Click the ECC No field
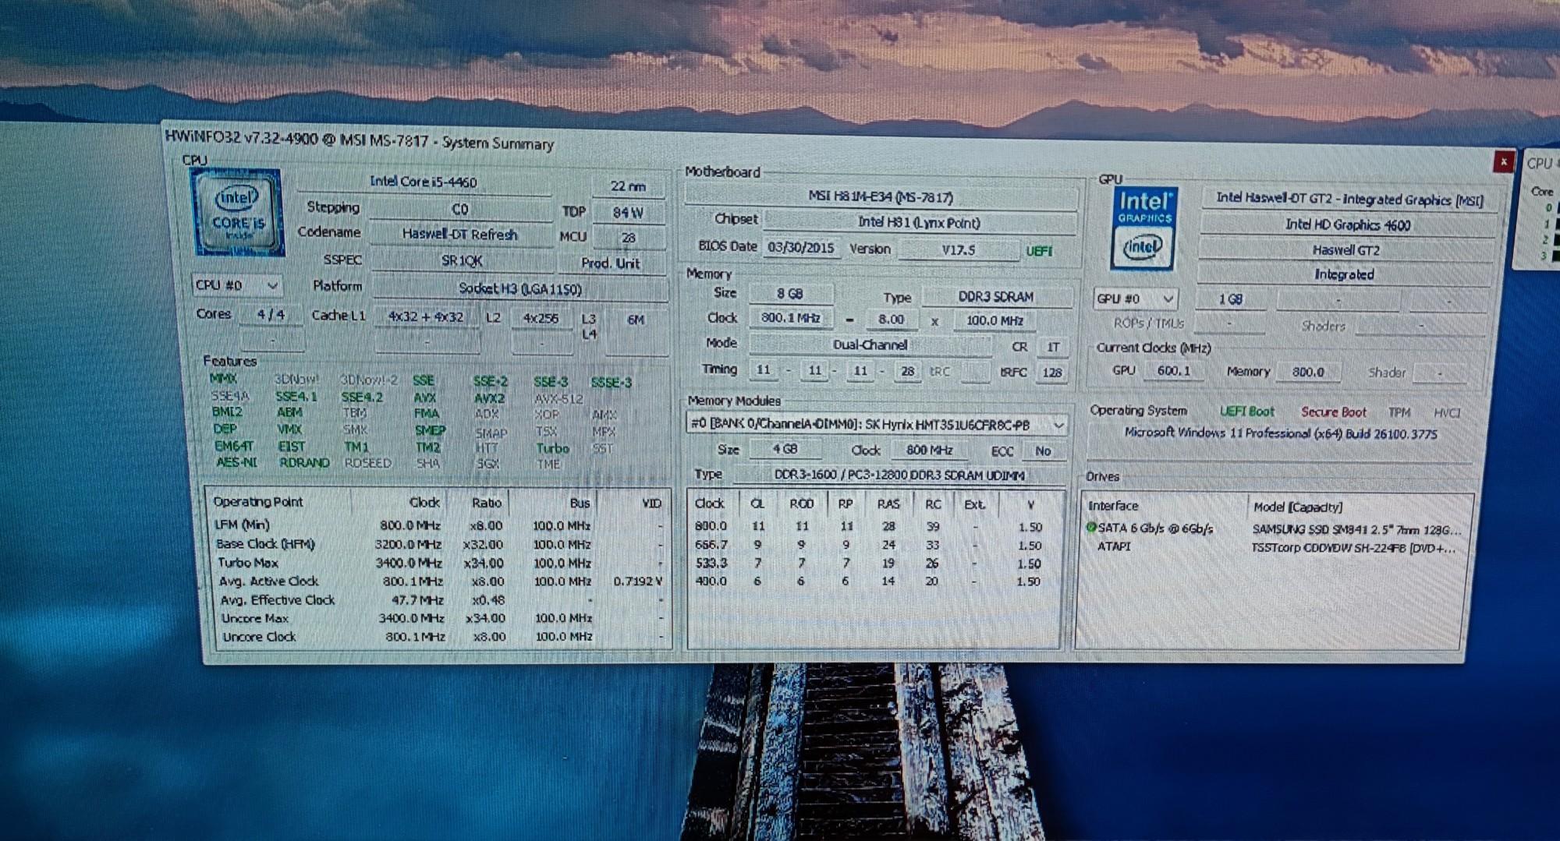The image size is (1560, 841). tap(1043, 451)
